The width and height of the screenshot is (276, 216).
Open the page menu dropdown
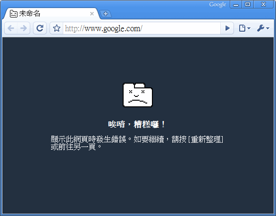pos(244,28)
